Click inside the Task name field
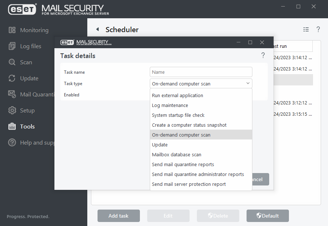The image size is (328, 226). pos(201,72)
